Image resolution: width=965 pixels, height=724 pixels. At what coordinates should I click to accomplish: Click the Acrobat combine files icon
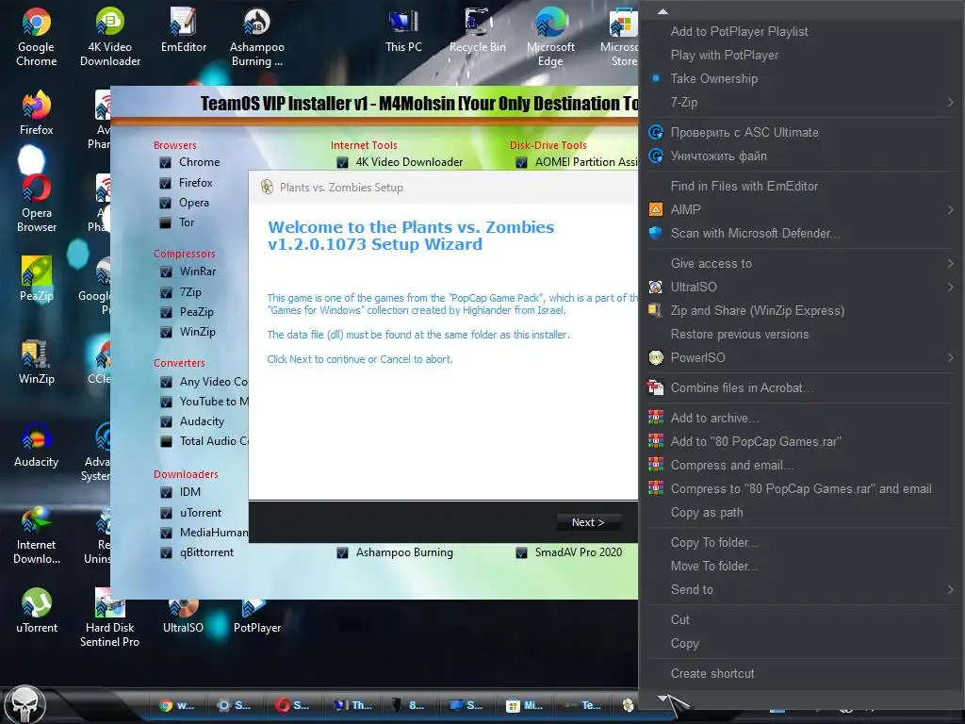click(656, 387)
